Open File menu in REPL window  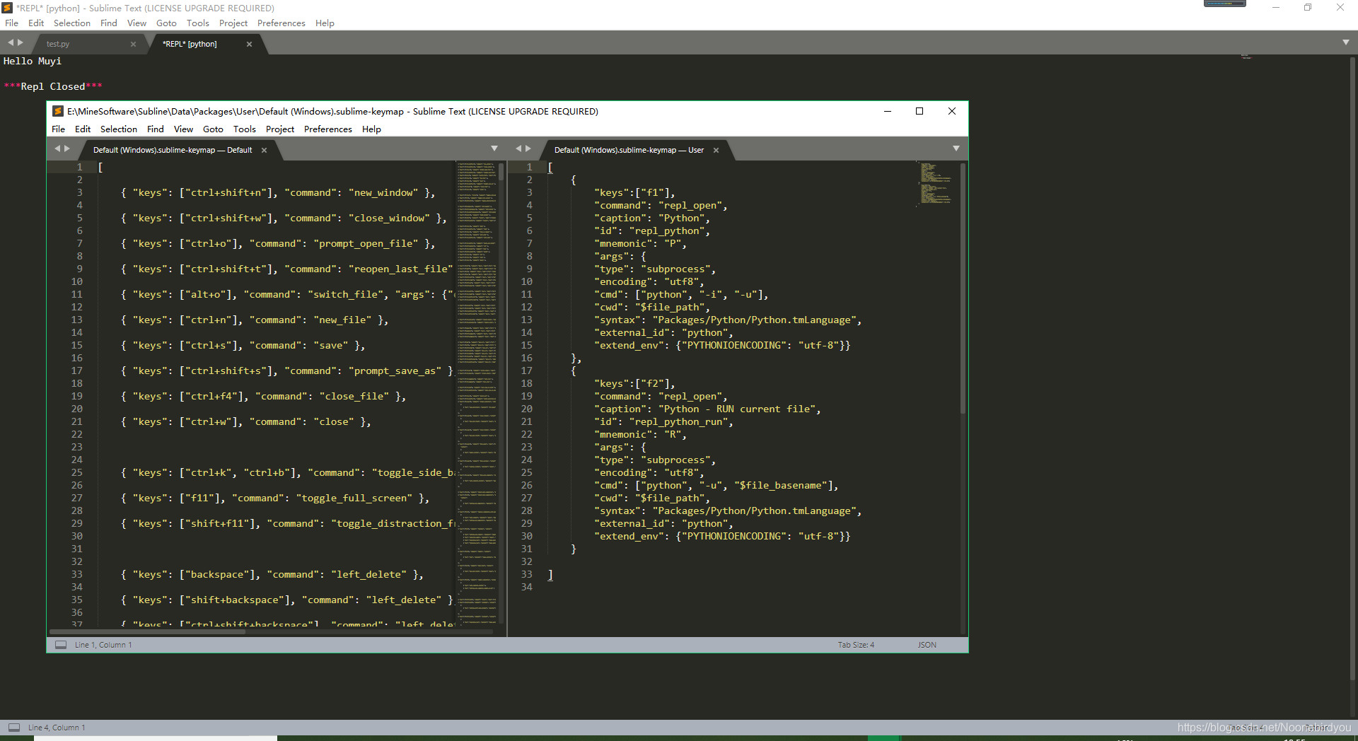11,23
